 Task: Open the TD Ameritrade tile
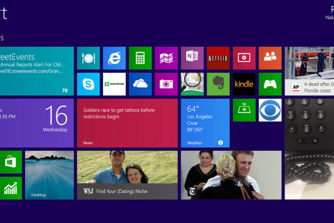(x=114, y=84)
